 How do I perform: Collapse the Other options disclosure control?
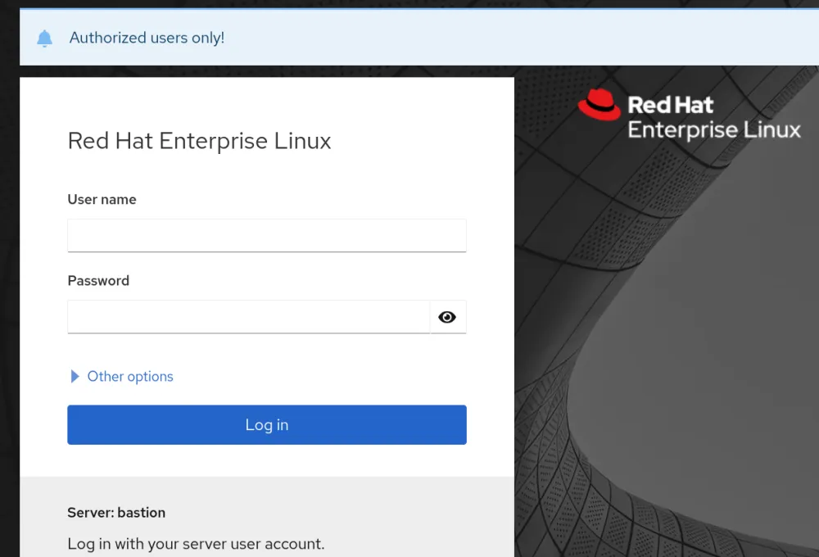[x=75, y=376]
